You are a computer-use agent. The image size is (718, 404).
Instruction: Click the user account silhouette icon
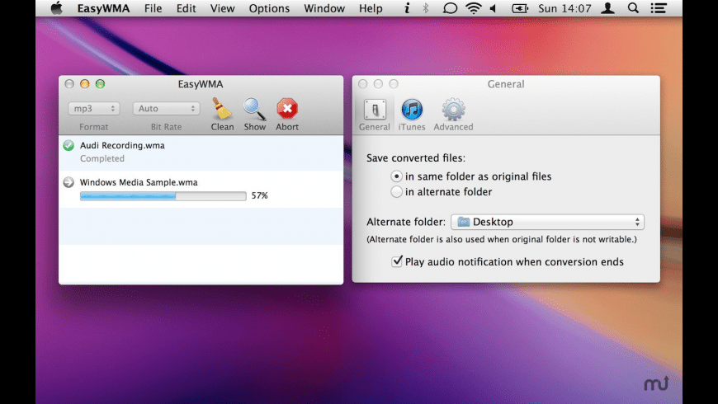pyautogui.click(x=607, y=8)
